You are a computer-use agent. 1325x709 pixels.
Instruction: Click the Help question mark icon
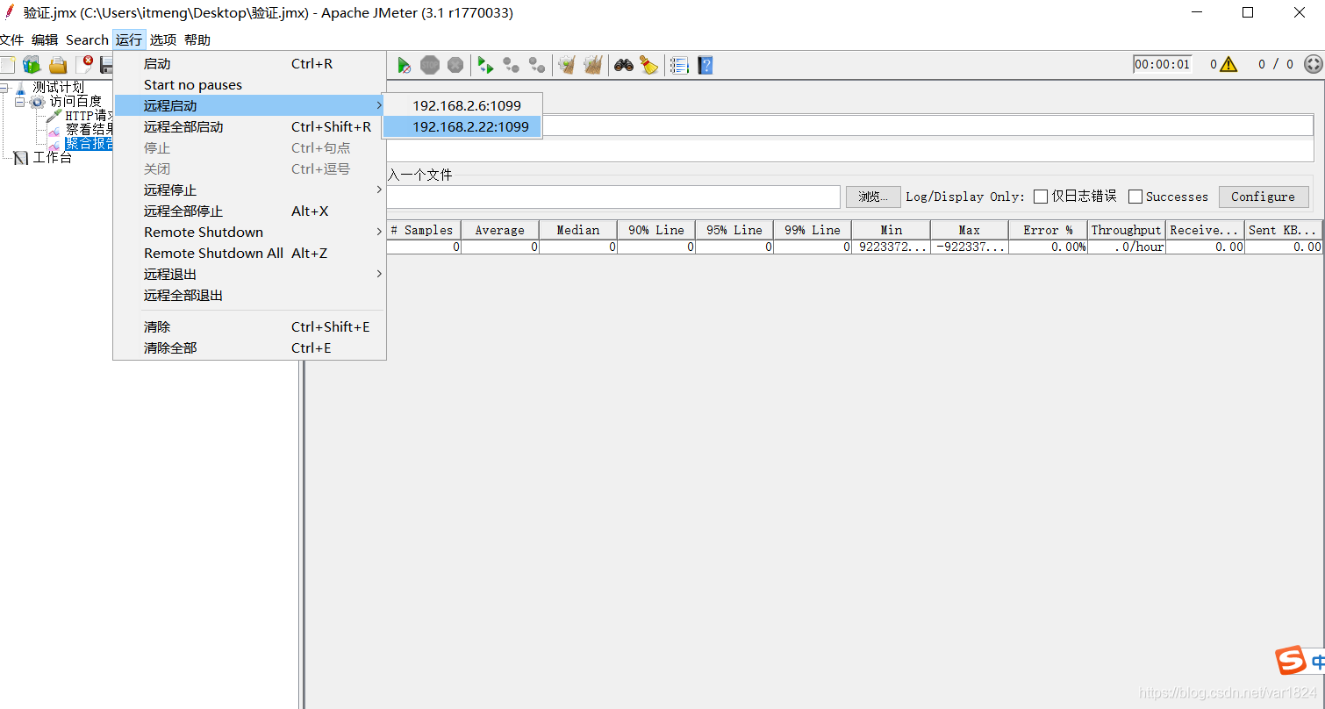705,65
